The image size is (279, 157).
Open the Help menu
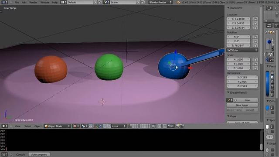[x=55, y=2]
